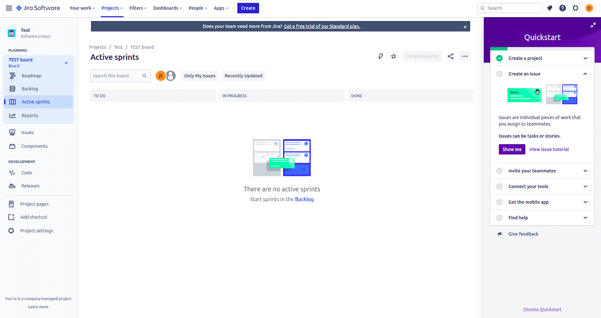Open the Filters menu
Screen dimensions: 601x318
coord(138,8)
